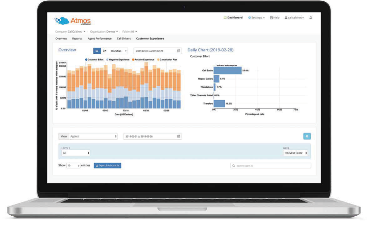Open Help page
The height and width of the screenshot is (226, 367).
275,18
